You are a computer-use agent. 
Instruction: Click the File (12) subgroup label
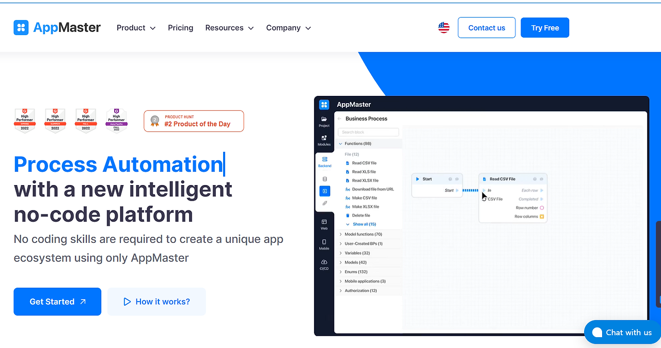pyautogui.click(x=352, y=154)
